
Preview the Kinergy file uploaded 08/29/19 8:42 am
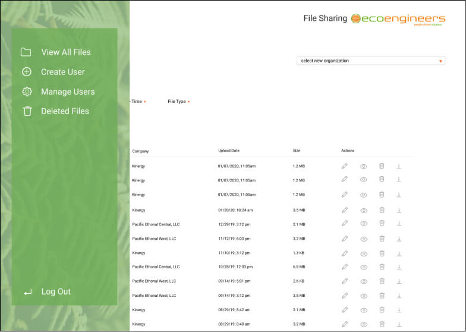[364, 310]
